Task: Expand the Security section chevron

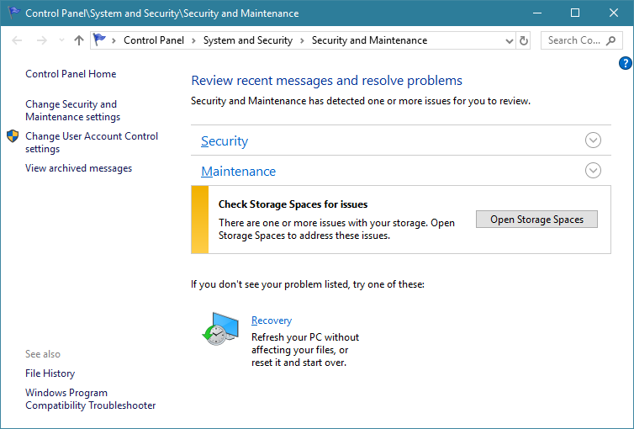Action: (x=593, y=140)
